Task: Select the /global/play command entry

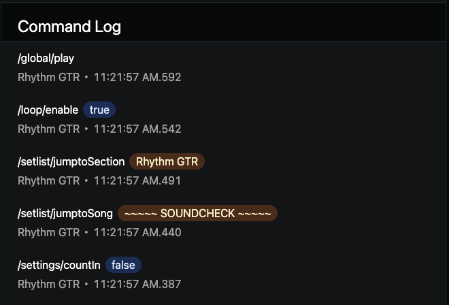Action: (46, 59)
